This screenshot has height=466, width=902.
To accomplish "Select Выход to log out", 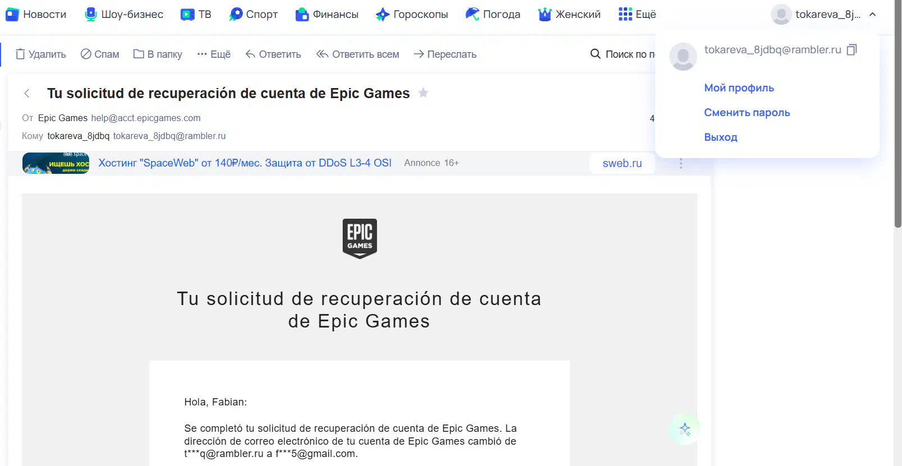I will (720, 137).
